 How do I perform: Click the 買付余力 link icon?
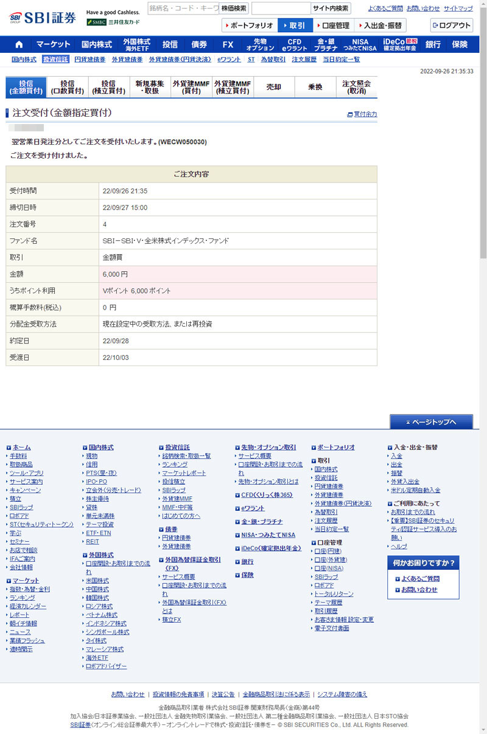[x=349, y=114]
